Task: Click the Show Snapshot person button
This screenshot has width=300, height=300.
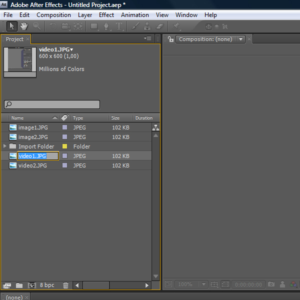Action: (282, 284)
